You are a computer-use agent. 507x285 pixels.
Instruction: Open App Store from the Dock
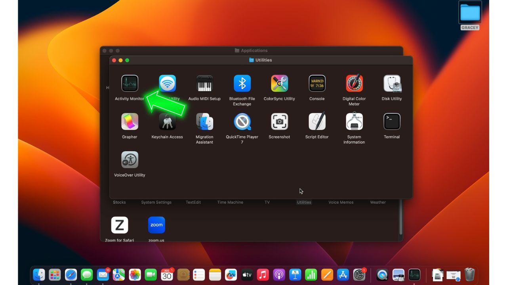[343, 274]
